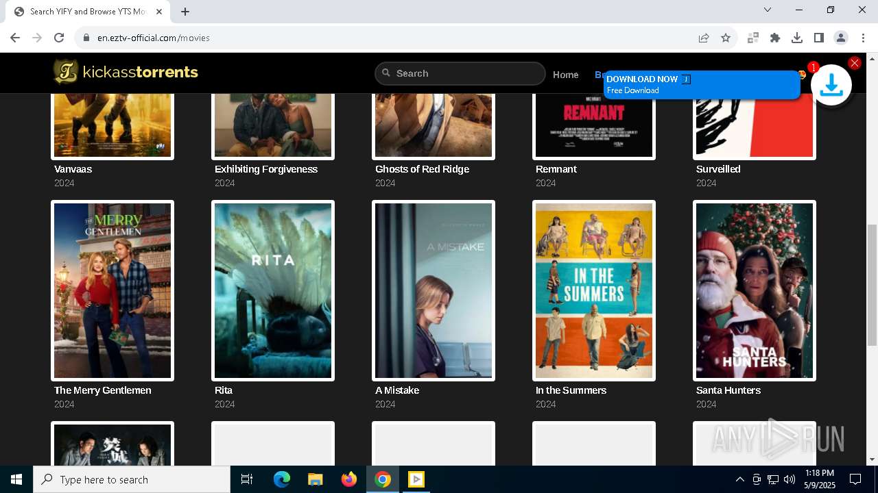Click the site Search field
This screenshot has width=878, height=493.
460,73
